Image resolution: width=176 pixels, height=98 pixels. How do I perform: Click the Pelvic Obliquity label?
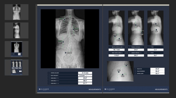pyautogui.click(x=54, y=76)
